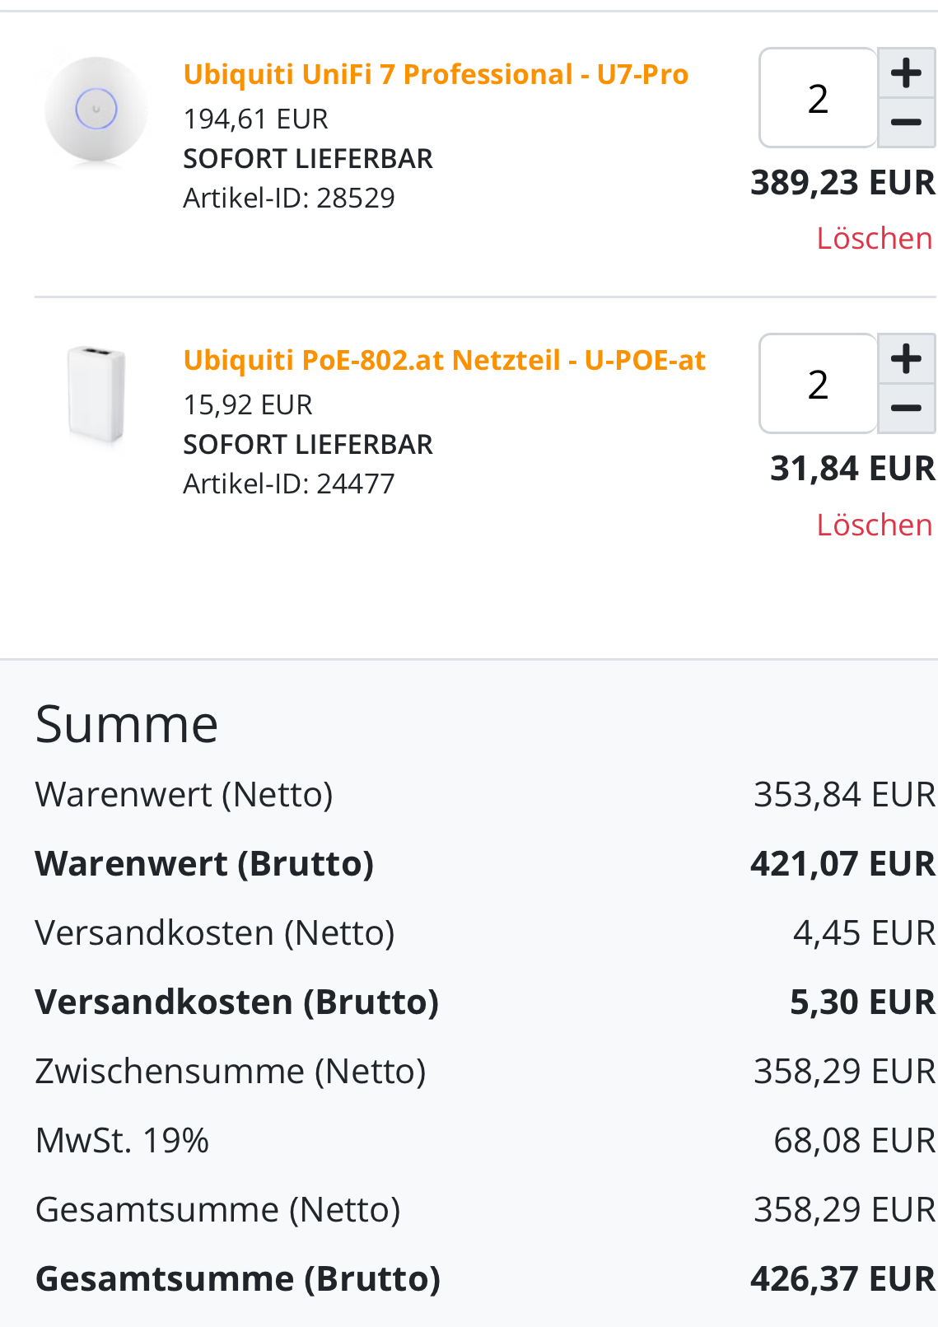
Task: Click the 31,84 EUR line total
Action: [x=852, y=469]
